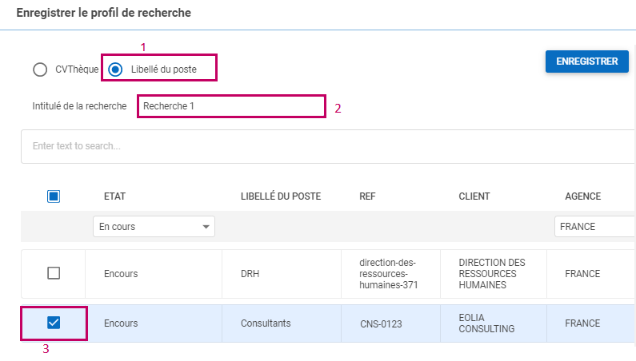Choose the Libellé du poste radio option
Image resolution: width=636 pixels, height=361 pixels.
coord(116,69)
